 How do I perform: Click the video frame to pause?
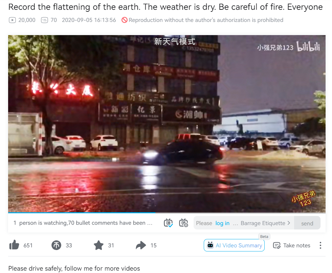pos(167,124)
